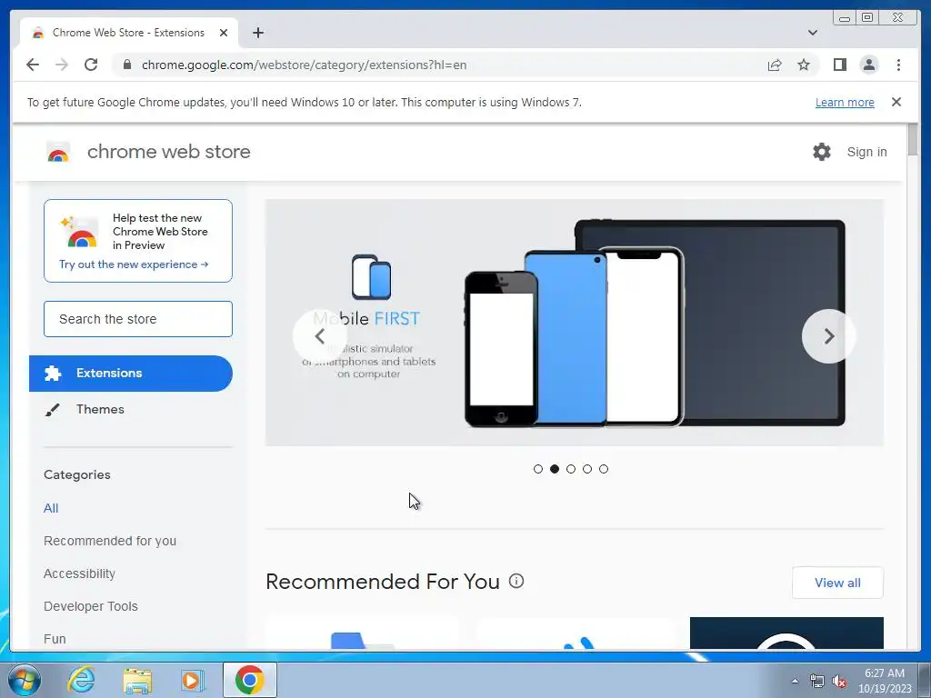
Task: Click View all recommended extensions
Action: point(837,583)
